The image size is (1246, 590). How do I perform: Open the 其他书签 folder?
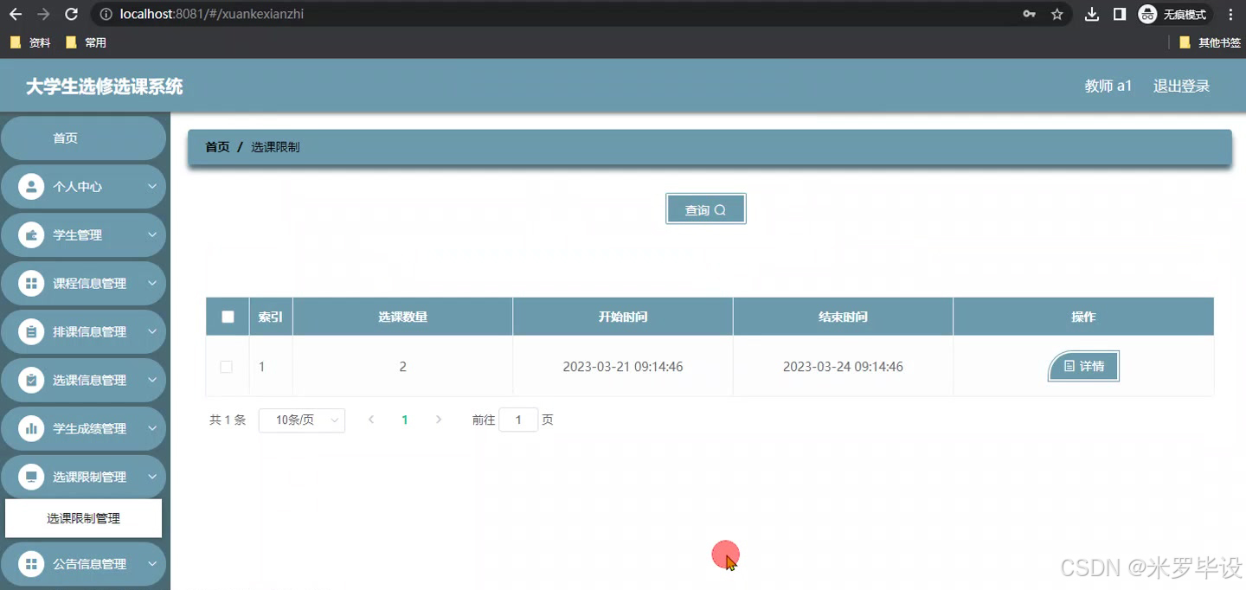coord(1211,42)
